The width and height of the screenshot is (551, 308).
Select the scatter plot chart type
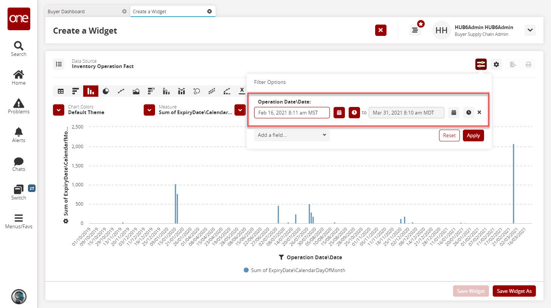tap(212, 91)
